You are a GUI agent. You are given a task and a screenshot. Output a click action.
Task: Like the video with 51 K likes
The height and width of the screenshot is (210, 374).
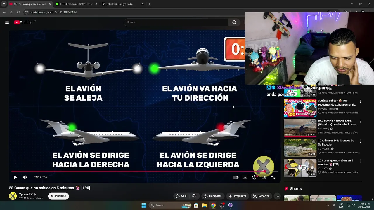click(181, 196)
